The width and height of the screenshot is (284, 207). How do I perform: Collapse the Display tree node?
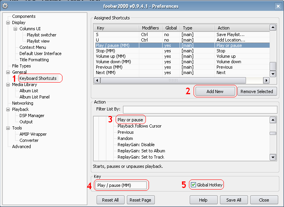(x=8, y=22)
